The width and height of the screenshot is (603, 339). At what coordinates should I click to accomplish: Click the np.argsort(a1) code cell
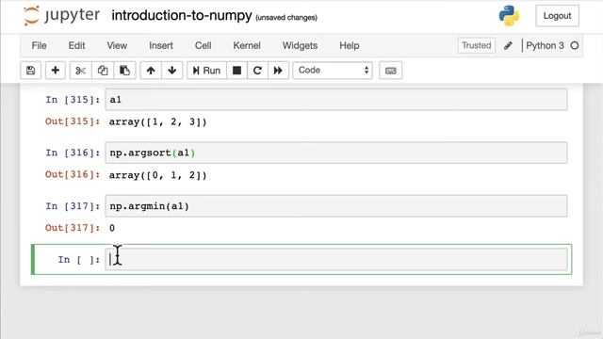point(336,153)
